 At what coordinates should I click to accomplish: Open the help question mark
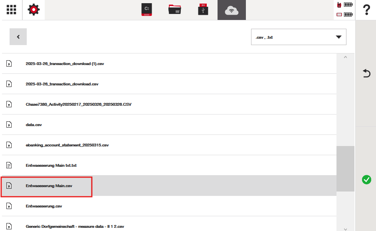pyautogui.click(x=366, y=10)
